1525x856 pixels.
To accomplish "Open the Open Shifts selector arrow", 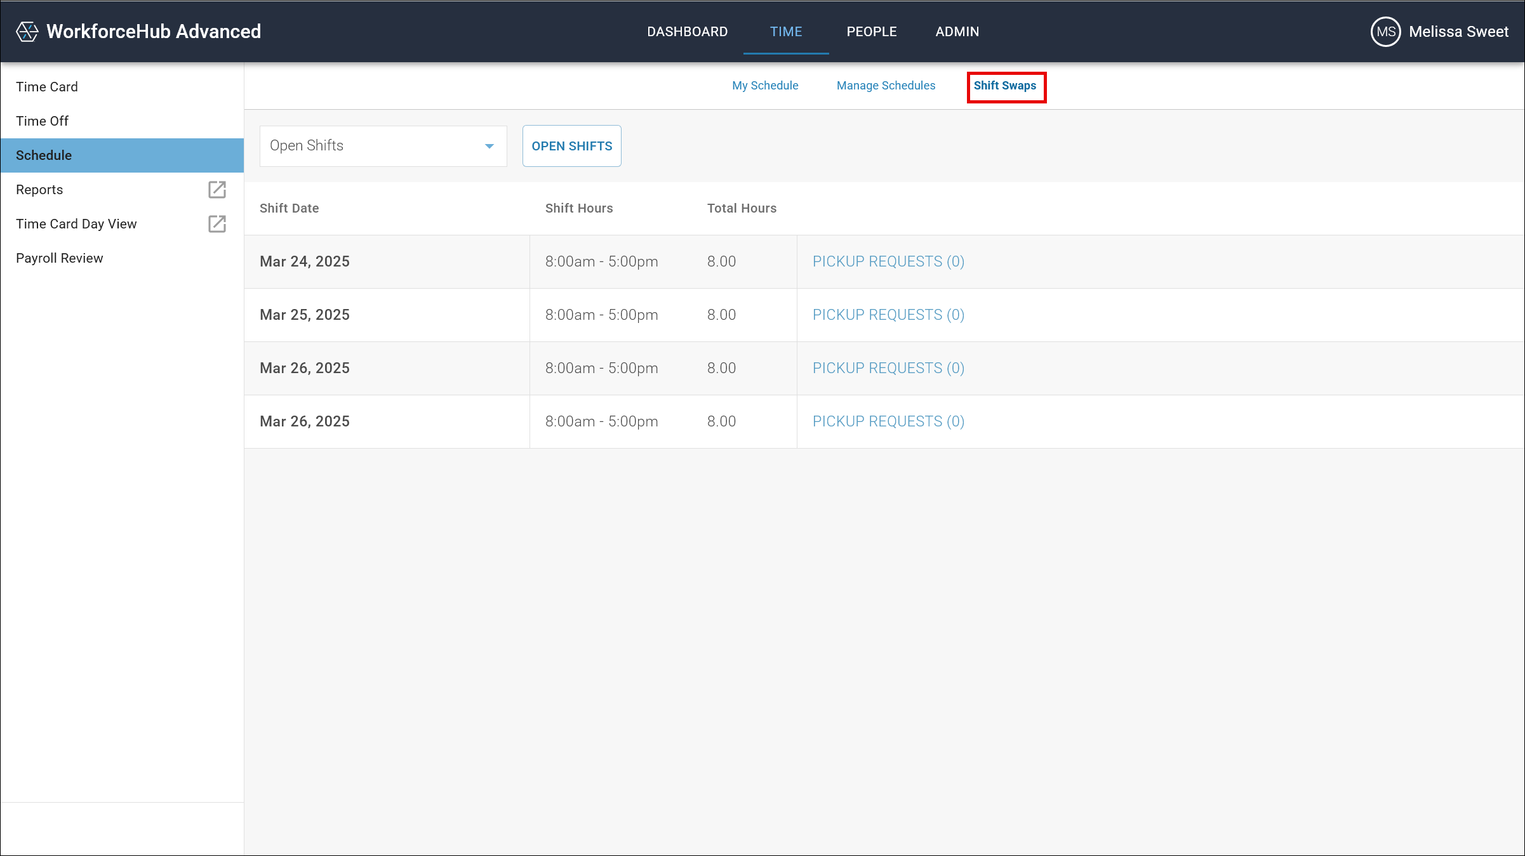I will pyautogui.click(x=489, y=145).
